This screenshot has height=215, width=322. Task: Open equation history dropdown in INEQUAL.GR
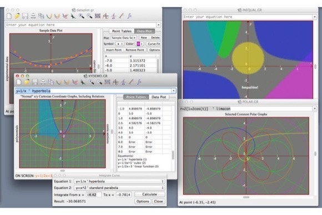tap(315, 17)
